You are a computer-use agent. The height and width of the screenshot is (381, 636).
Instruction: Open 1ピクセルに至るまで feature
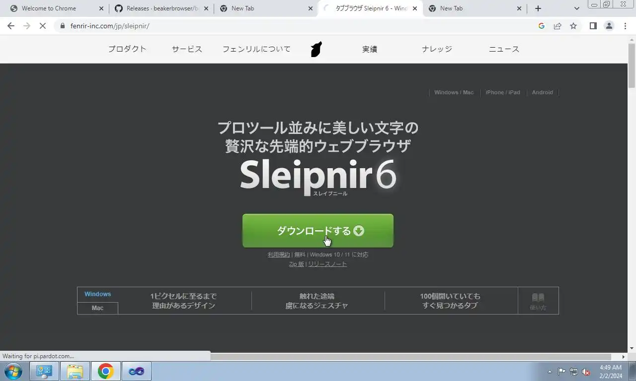pos(184,301)
